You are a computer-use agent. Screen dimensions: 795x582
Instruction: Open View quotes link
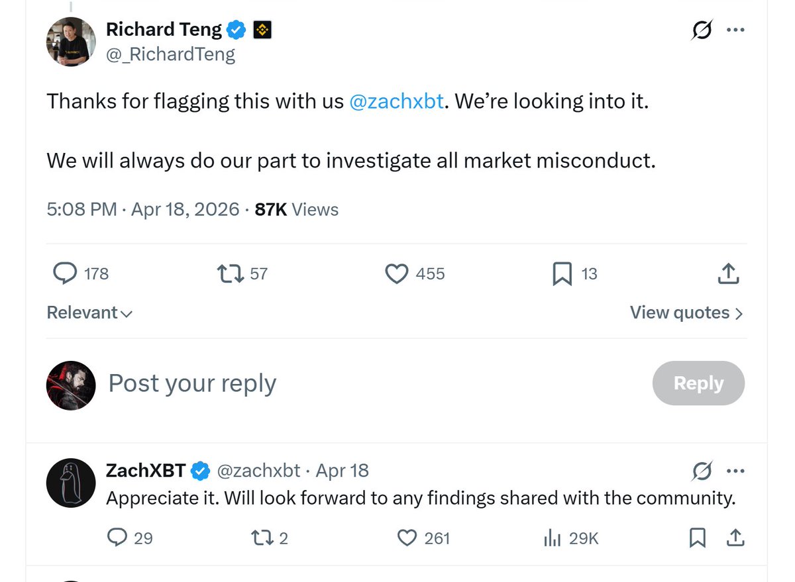click(686, 313)
